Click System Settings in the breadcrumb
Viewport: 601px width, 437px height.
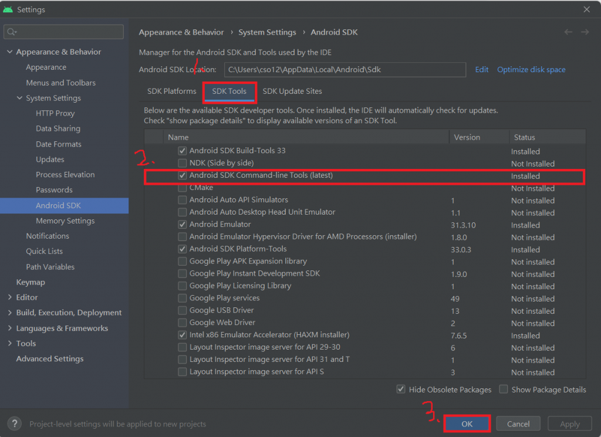pos(267,32)
